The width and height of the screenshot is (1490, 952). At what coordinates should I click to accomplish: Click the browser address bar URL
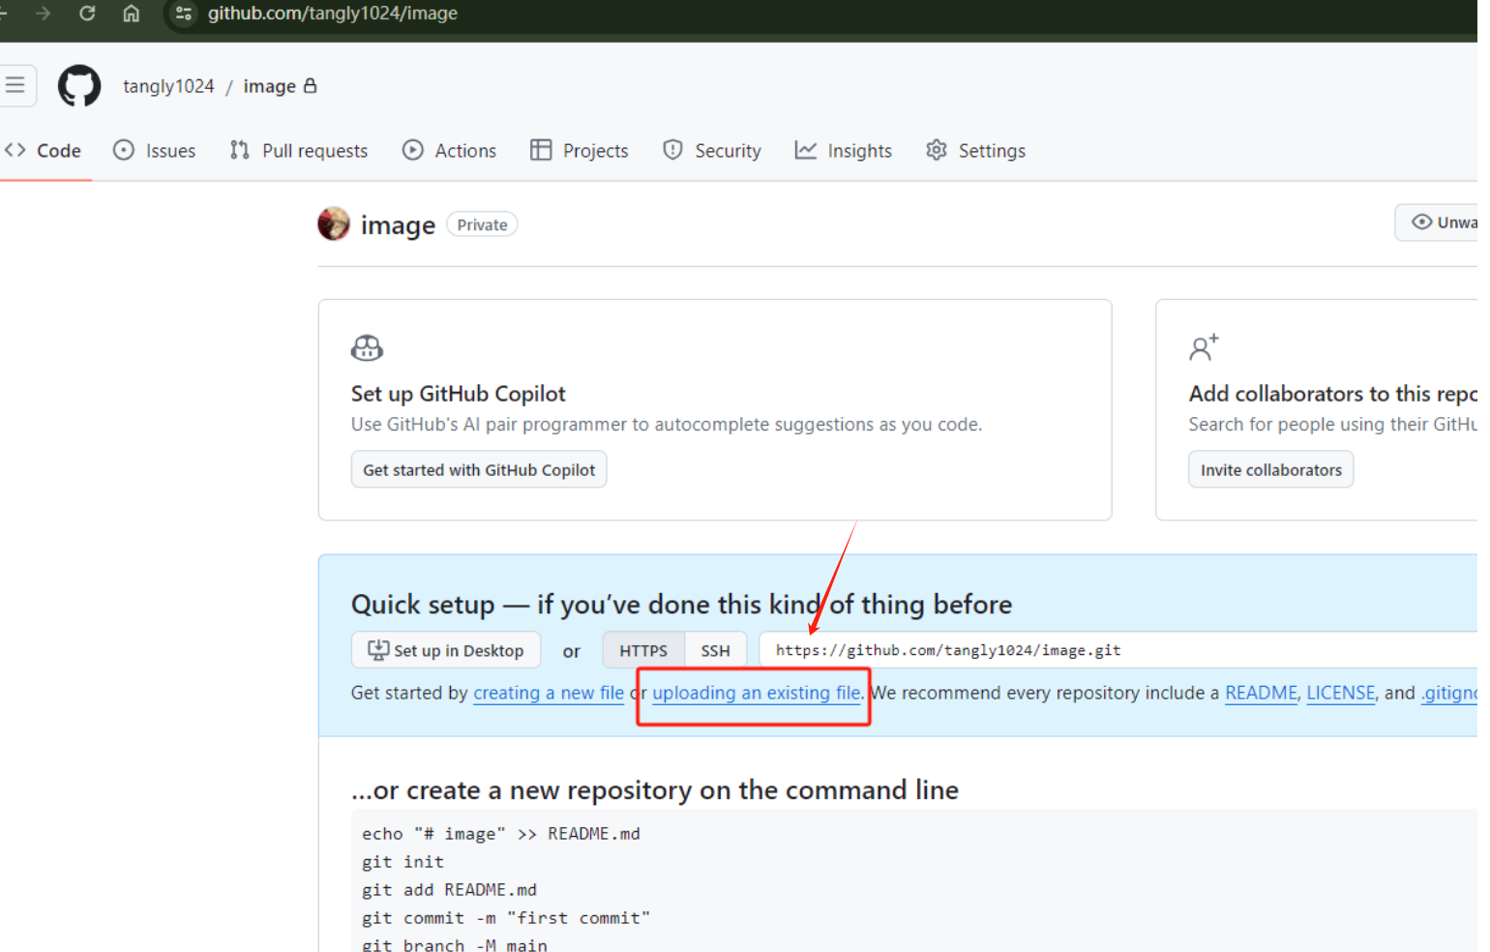(333, 14)
